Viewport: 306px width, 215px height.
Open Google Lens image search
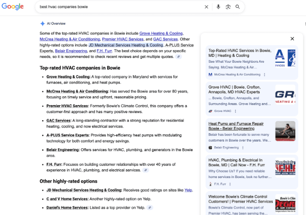[x=228, y=7]
